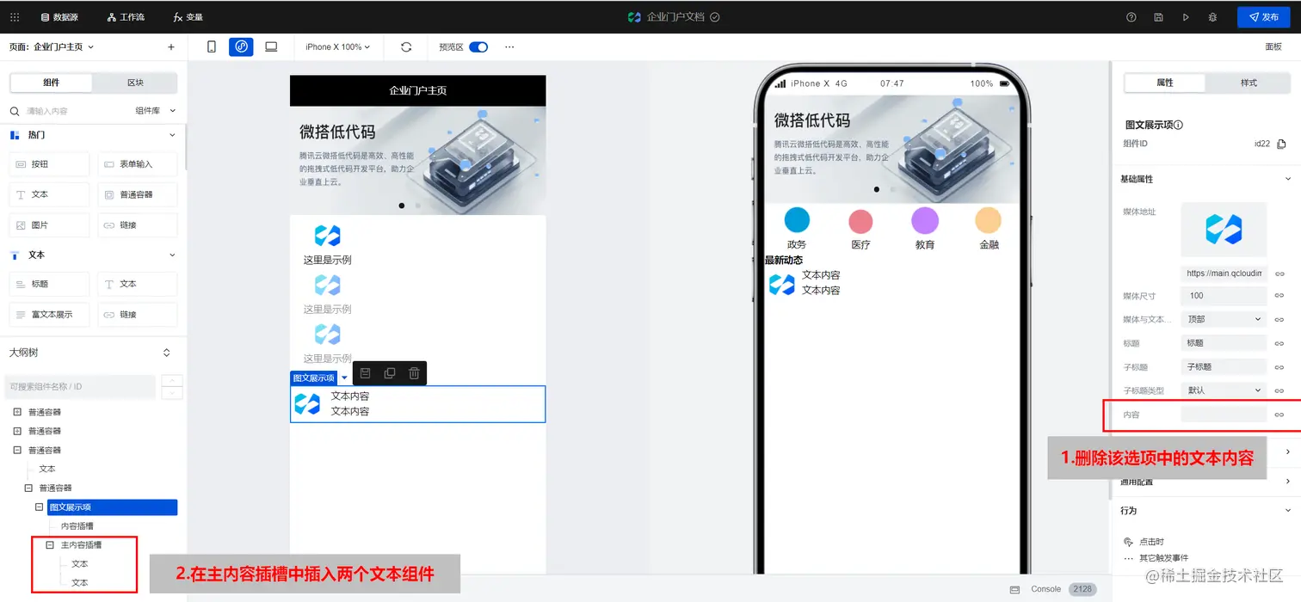Select the mini program view icon

[241, 47]
